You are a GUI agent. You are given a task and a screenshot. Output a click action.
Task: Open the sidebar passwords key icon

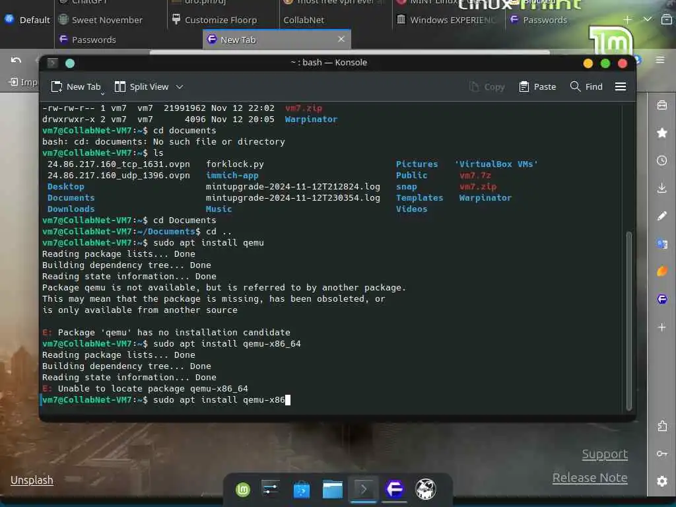pos(661,454)
